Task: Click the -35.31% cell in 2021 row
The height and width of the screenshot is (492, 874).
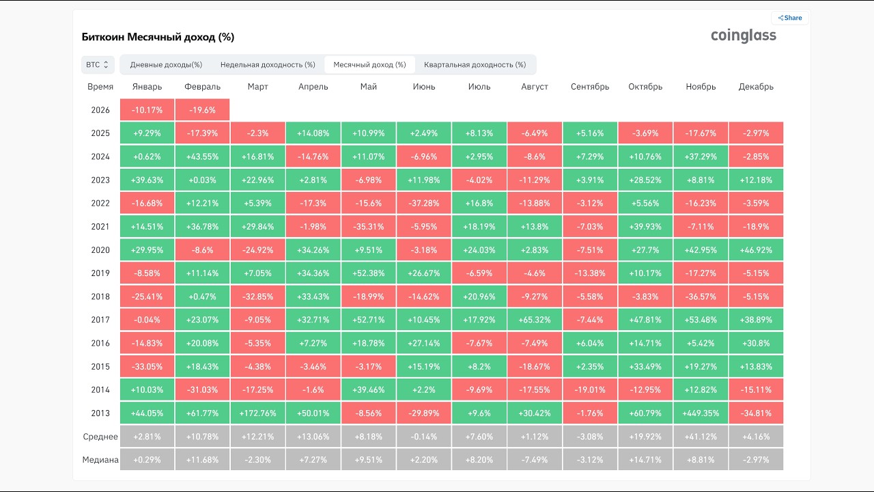Action: 369,227
